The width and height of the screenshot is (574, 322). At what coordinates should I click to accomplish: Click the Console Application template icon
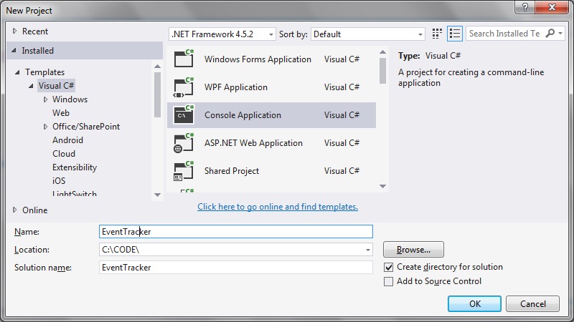coord(184,115)
